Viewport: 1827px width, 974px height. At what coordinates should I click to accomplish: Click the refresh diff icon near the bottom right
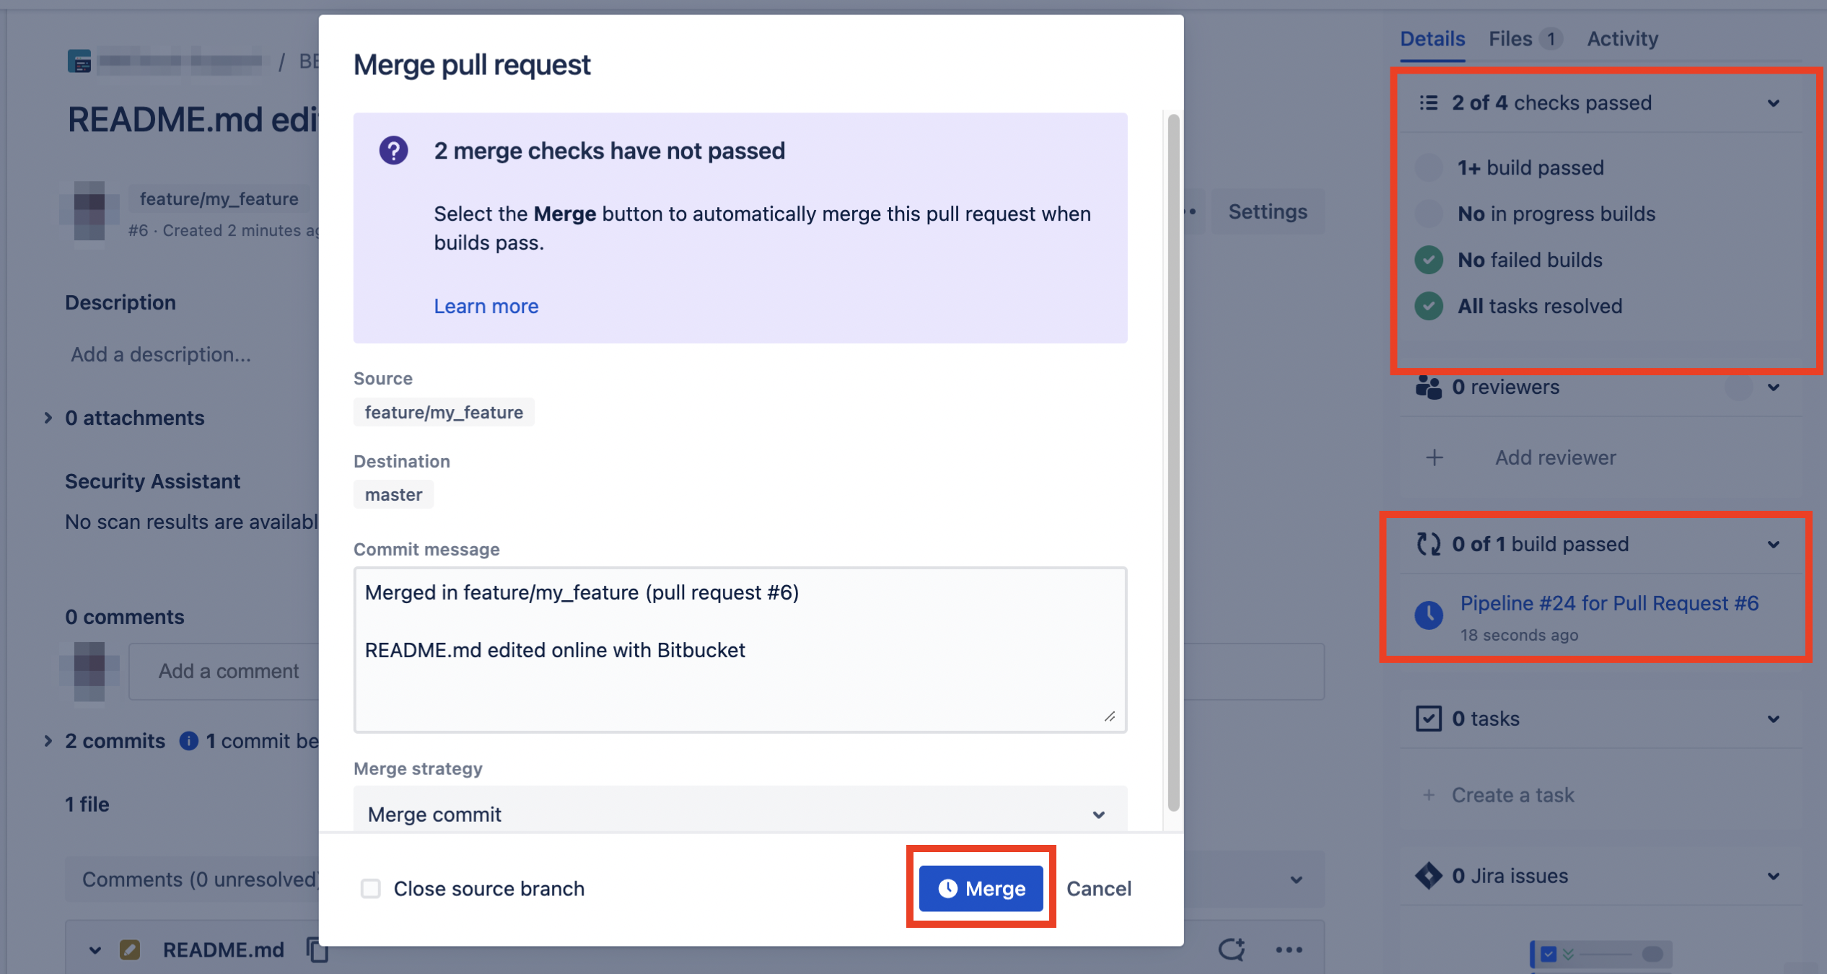[x=1232, y=949]
